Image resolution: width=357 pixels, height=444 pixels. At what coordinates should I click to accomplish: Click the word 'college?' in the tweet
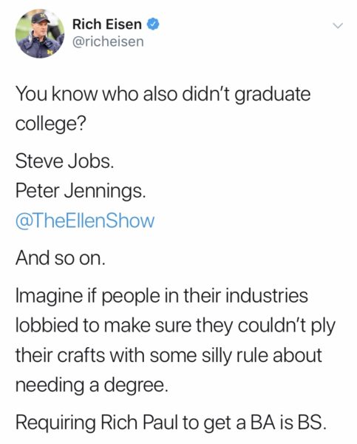tap(50, 124)
